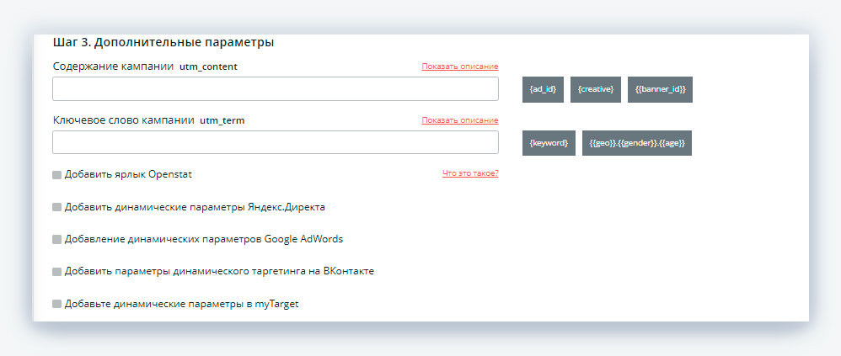The image size is (841, 356).
Task: Insert the {ad_id} macro button
Action: click(x=542, y=89)
